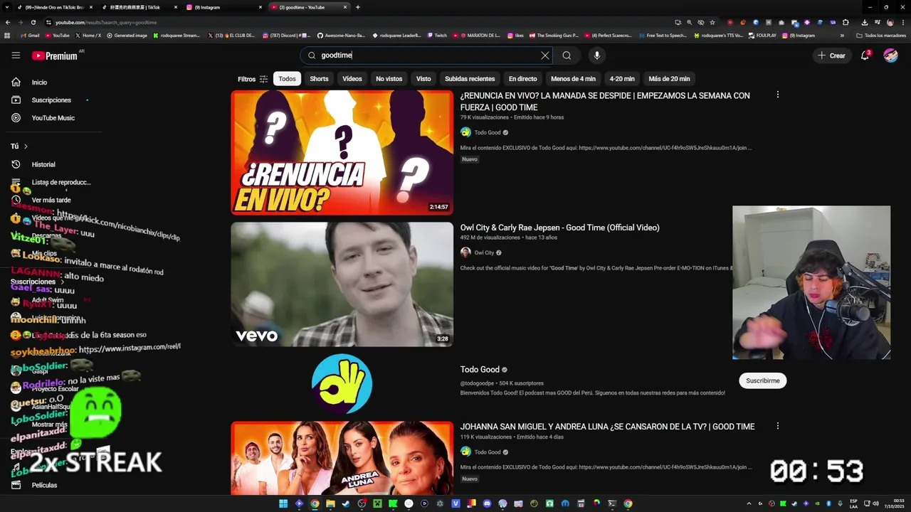Expand the Suscripciones section header chevron
Image resolution: width=911 pixels, height=512 pixels.
(x=62, y=282)
